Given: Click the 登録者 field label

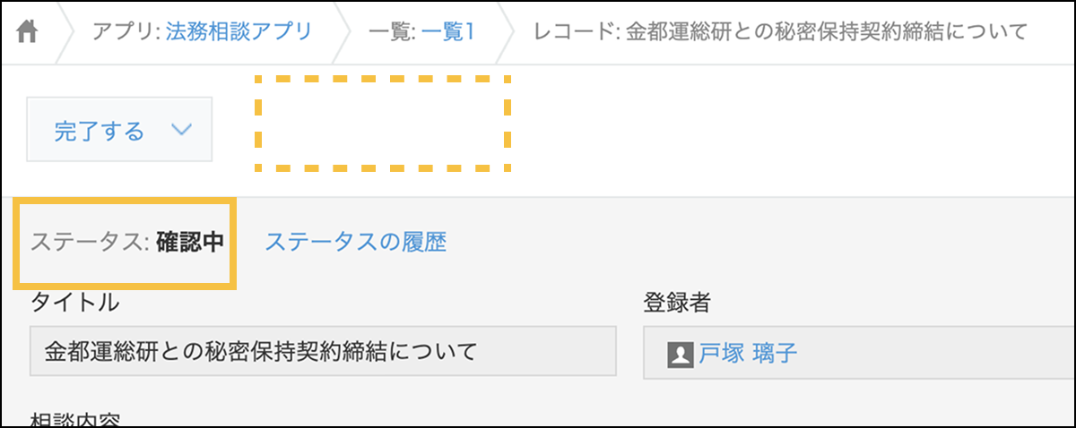Looking at the screenshot, I should 677,303.
